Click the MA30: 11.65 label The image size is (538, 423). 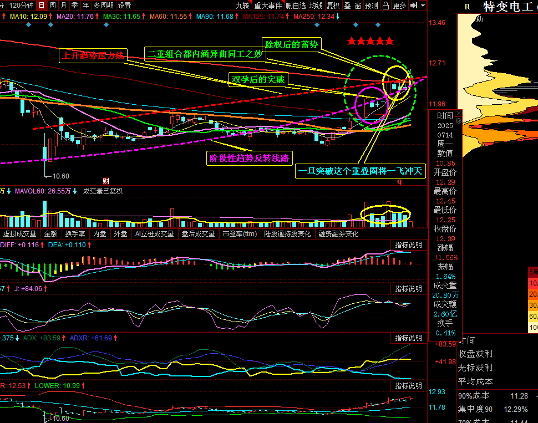[122, 17]
